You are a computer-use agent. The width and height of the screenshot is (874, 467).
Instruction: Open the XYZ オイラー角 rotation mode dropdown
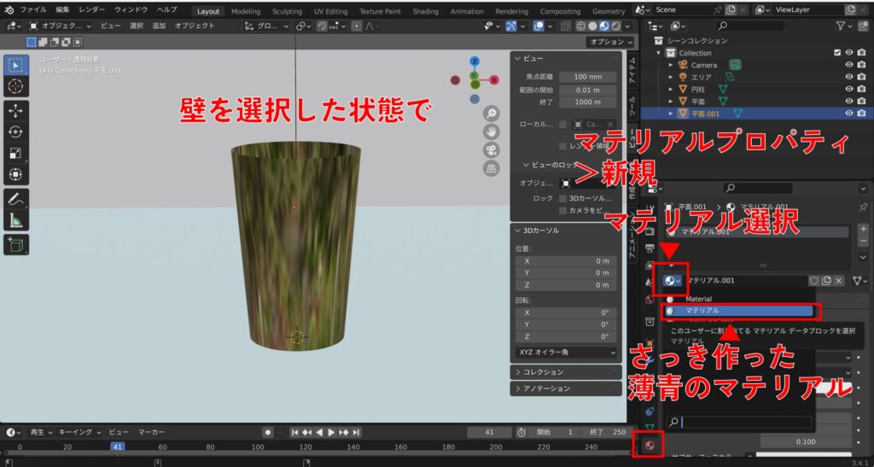[x=565, y=352]
